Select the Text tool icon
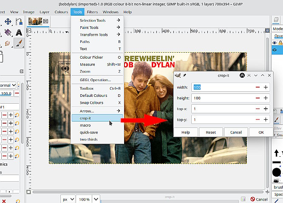The height and width of the screenshot is (203, 283). (x=19, y=32)
